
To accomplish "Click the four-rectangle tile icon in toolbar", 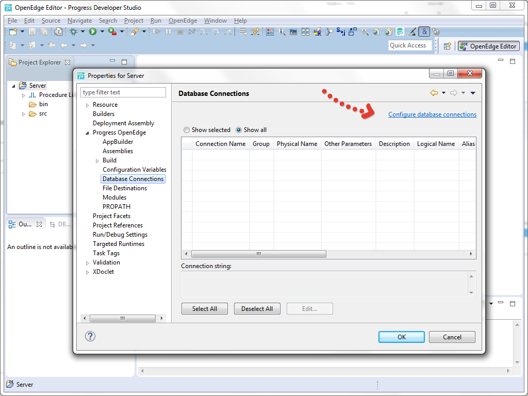I will pyautogui.click(x=305, y=31).
